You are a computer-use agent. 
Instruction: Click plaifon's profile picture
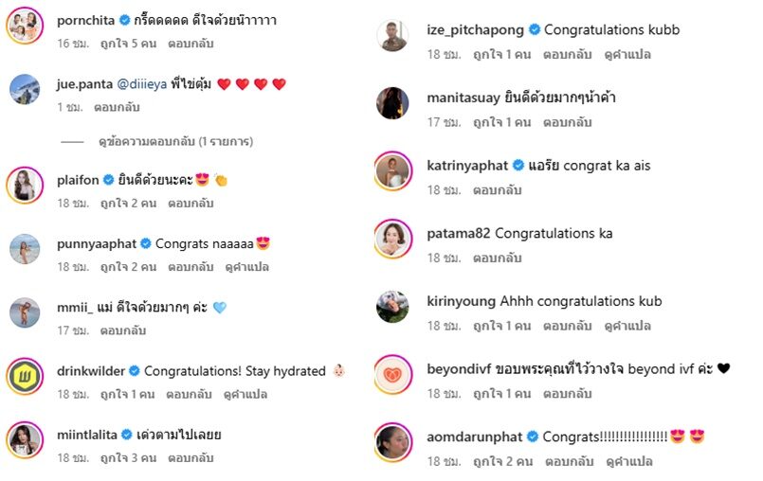point(25,185)
